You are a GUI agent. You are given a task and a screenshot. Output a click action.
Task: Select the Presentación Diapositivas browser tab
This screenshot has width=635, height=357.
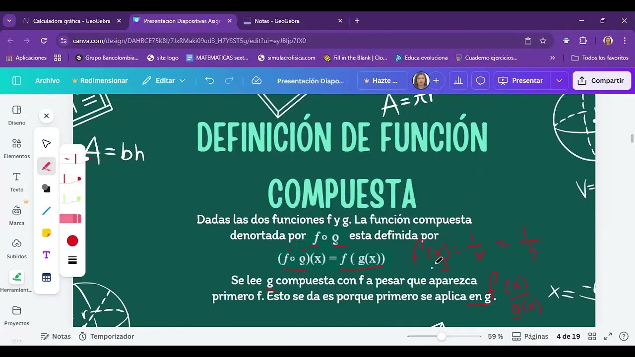183,21
